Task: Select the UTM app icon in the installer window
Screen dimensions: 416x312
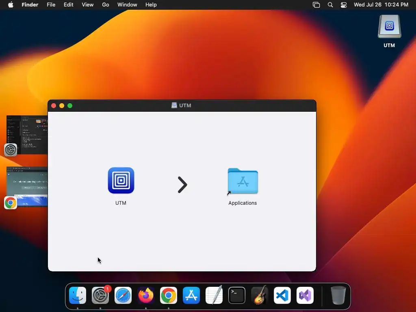Action: pos(121,180)
